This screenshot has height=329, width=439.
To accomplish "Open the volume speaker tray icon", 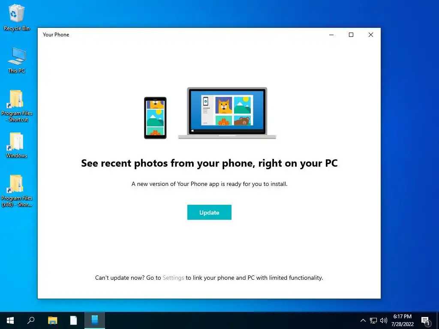I will pos(384,320).
